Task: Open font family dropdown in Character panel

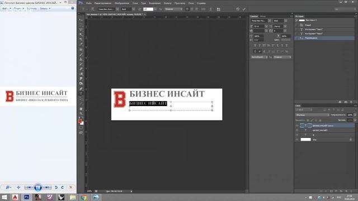Action: (x=270, y=21)
